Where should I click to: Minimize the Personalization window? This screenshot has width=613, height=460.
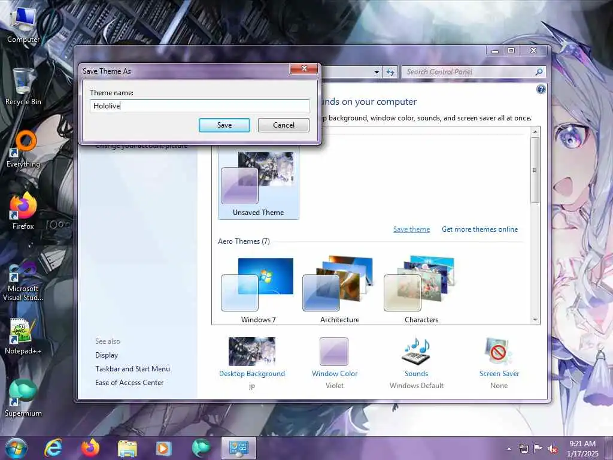[495, 51]
